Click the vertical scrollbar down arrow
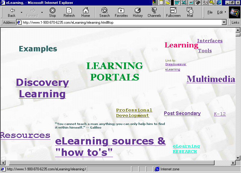The width and height of the screenshot is (241, 173). (x=238, y=158)
